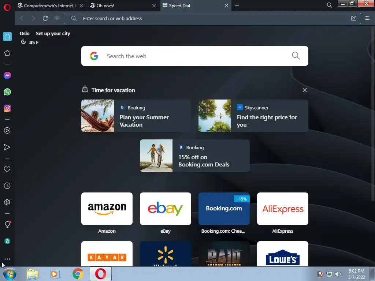Image resolution: width=375 pixels, height=281 pixels.
Task: Click the Search the web field
Action: point(195,56)
